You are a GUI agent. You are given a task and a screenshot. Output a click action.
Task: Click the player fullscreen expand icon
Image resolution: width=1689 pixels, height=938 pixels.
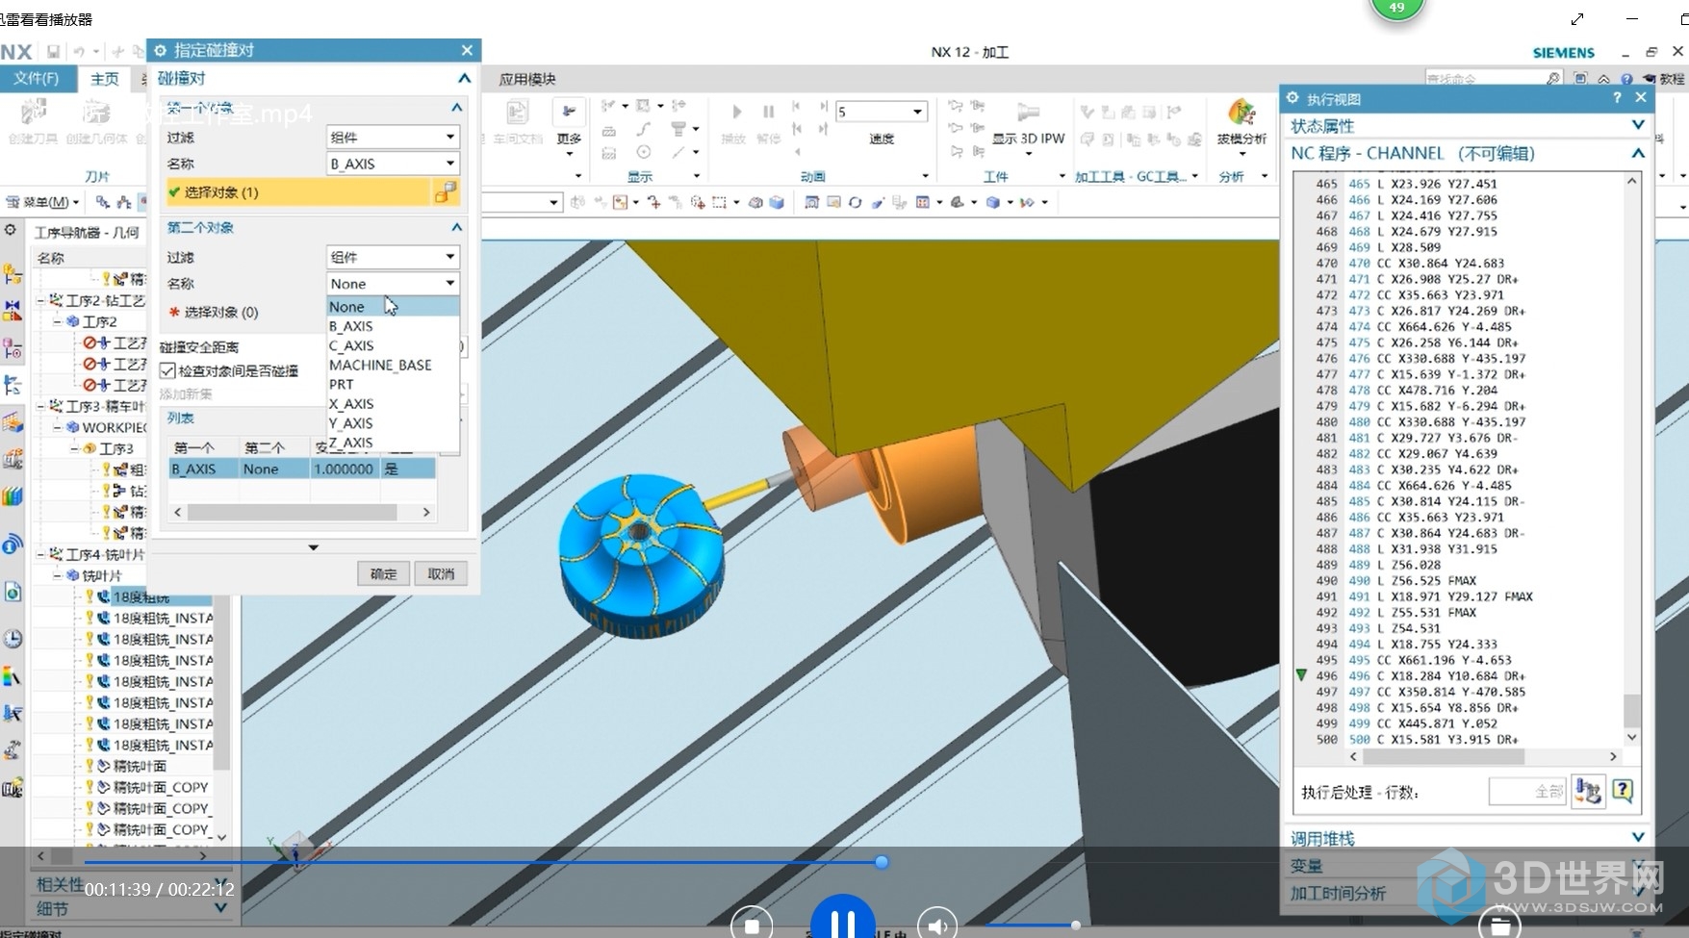tap(1576, 18)
